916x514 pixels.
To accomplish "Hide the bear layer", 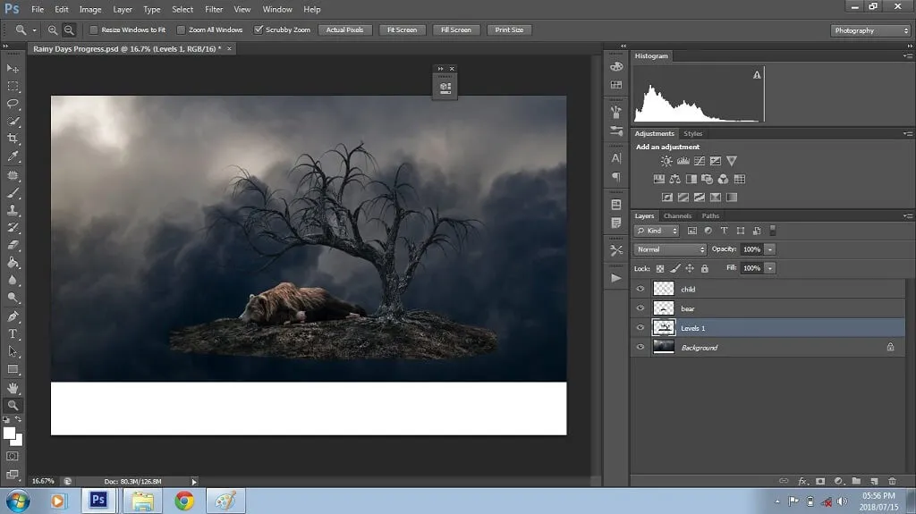I will pyautogui.click(x=640, y=308).
